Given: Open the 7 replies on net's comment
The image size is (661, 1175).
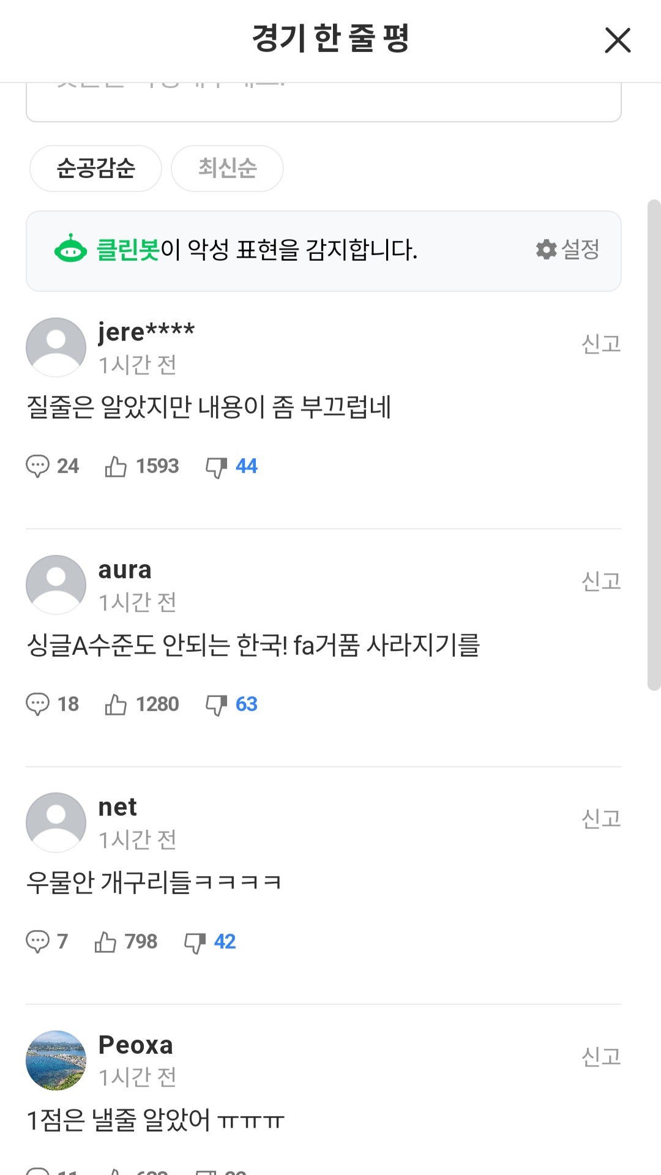Looking at the screenshot, I should (38, 942).
